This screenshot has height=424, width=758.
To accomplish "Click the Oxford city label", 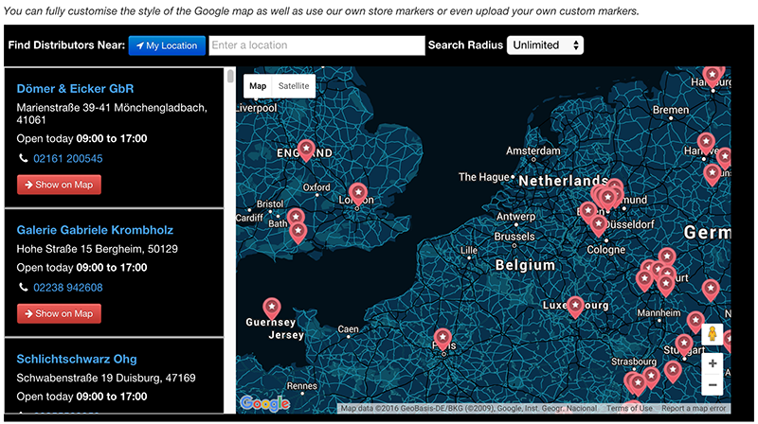I will coord(316,187).
